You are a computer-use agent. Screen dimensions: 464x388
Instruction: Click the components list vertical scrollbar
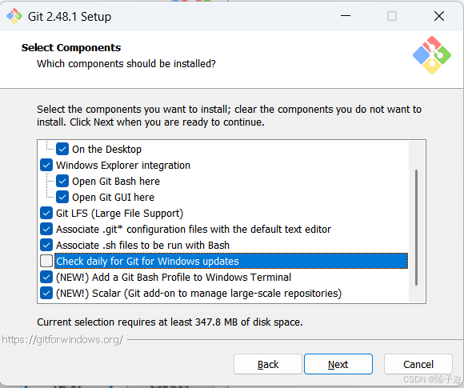click(416, 227)
